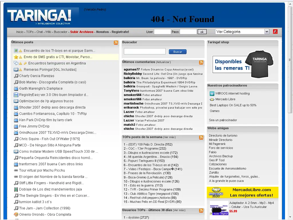Click the link icon beside El origen del Nombre
The width and height of the screenshot is (293, 220).
(x=16, y=176)
